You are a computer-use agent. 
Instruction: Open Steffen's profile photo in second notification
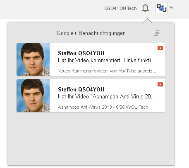click(33, 96)
